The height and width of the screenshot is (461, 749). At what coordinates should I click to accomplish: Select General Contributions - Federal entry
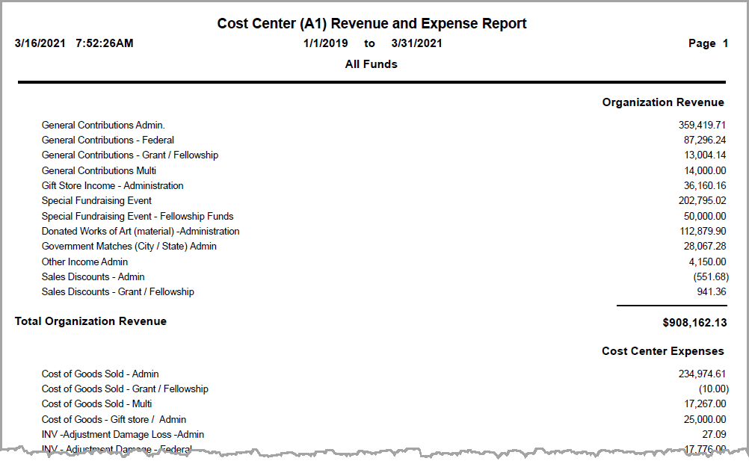point(108,140)
